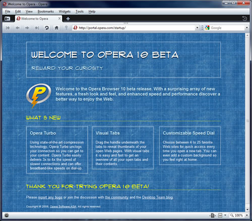Click the Opera icon in title bar
Viewport: 252px width, 221px height.
pyautogui.click(x=5, y=4)
